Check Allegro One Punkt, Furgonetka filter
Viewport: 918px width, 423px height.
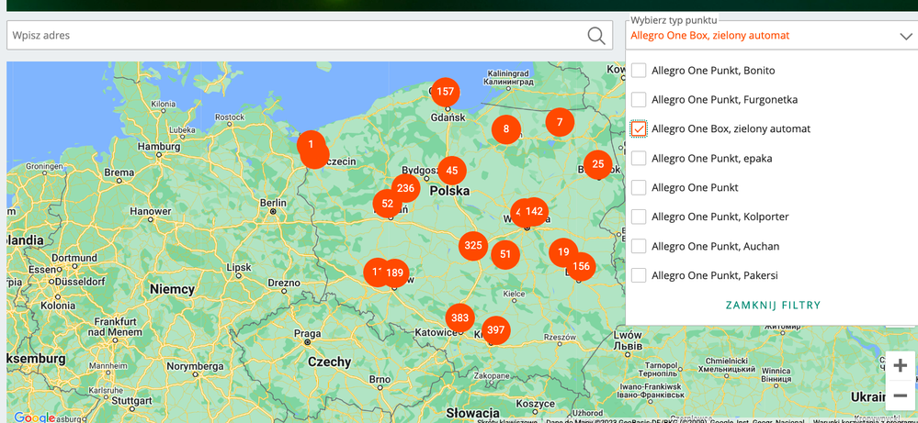point(639,100)
